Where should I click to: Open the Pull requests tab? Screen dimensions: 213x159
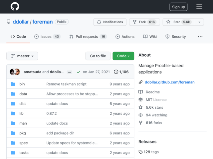88,37
